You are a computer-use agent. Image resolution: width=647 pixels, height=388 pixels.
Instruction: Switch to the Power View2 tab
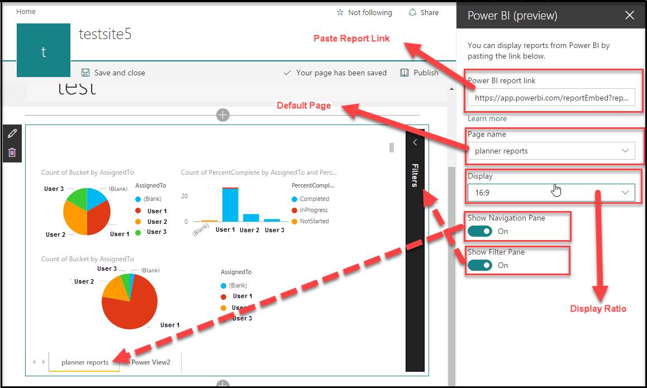click(x=151, y=362)
